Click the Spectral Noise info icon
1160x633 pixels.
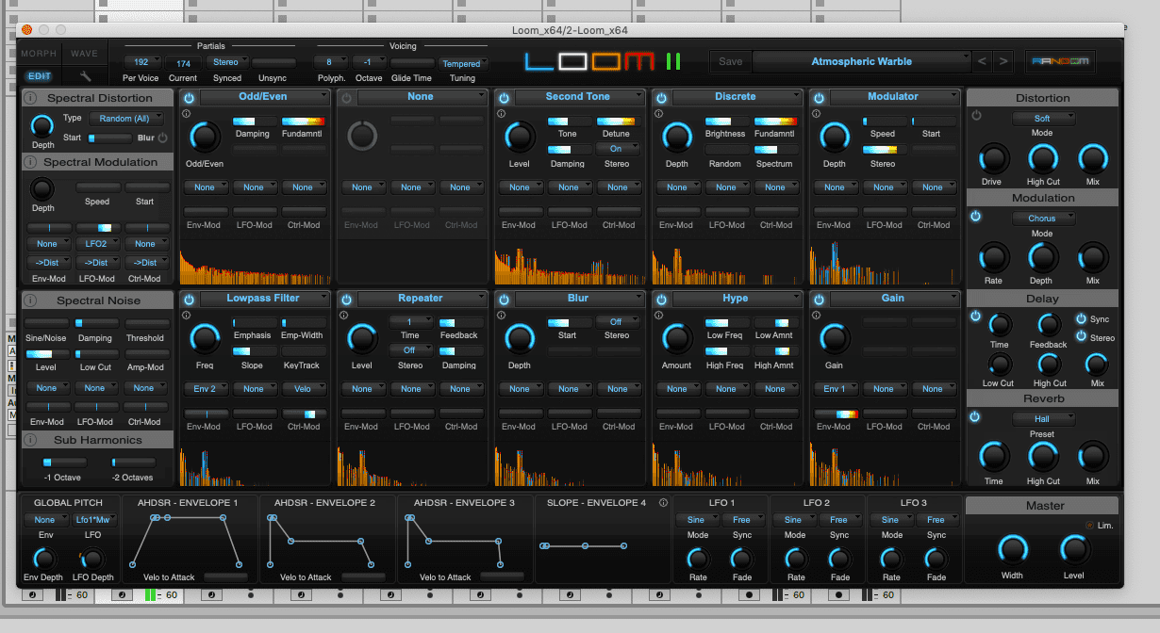(x=30, y=300)
